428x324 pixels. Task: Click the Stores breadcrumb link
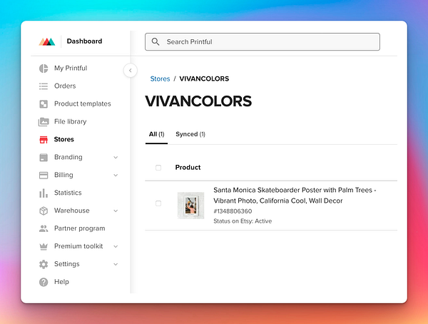point(160,79)
